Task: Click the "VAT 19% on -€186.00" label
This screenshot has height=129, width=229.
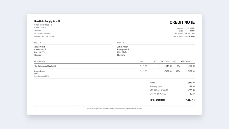Action: click(x=159, y=90)
